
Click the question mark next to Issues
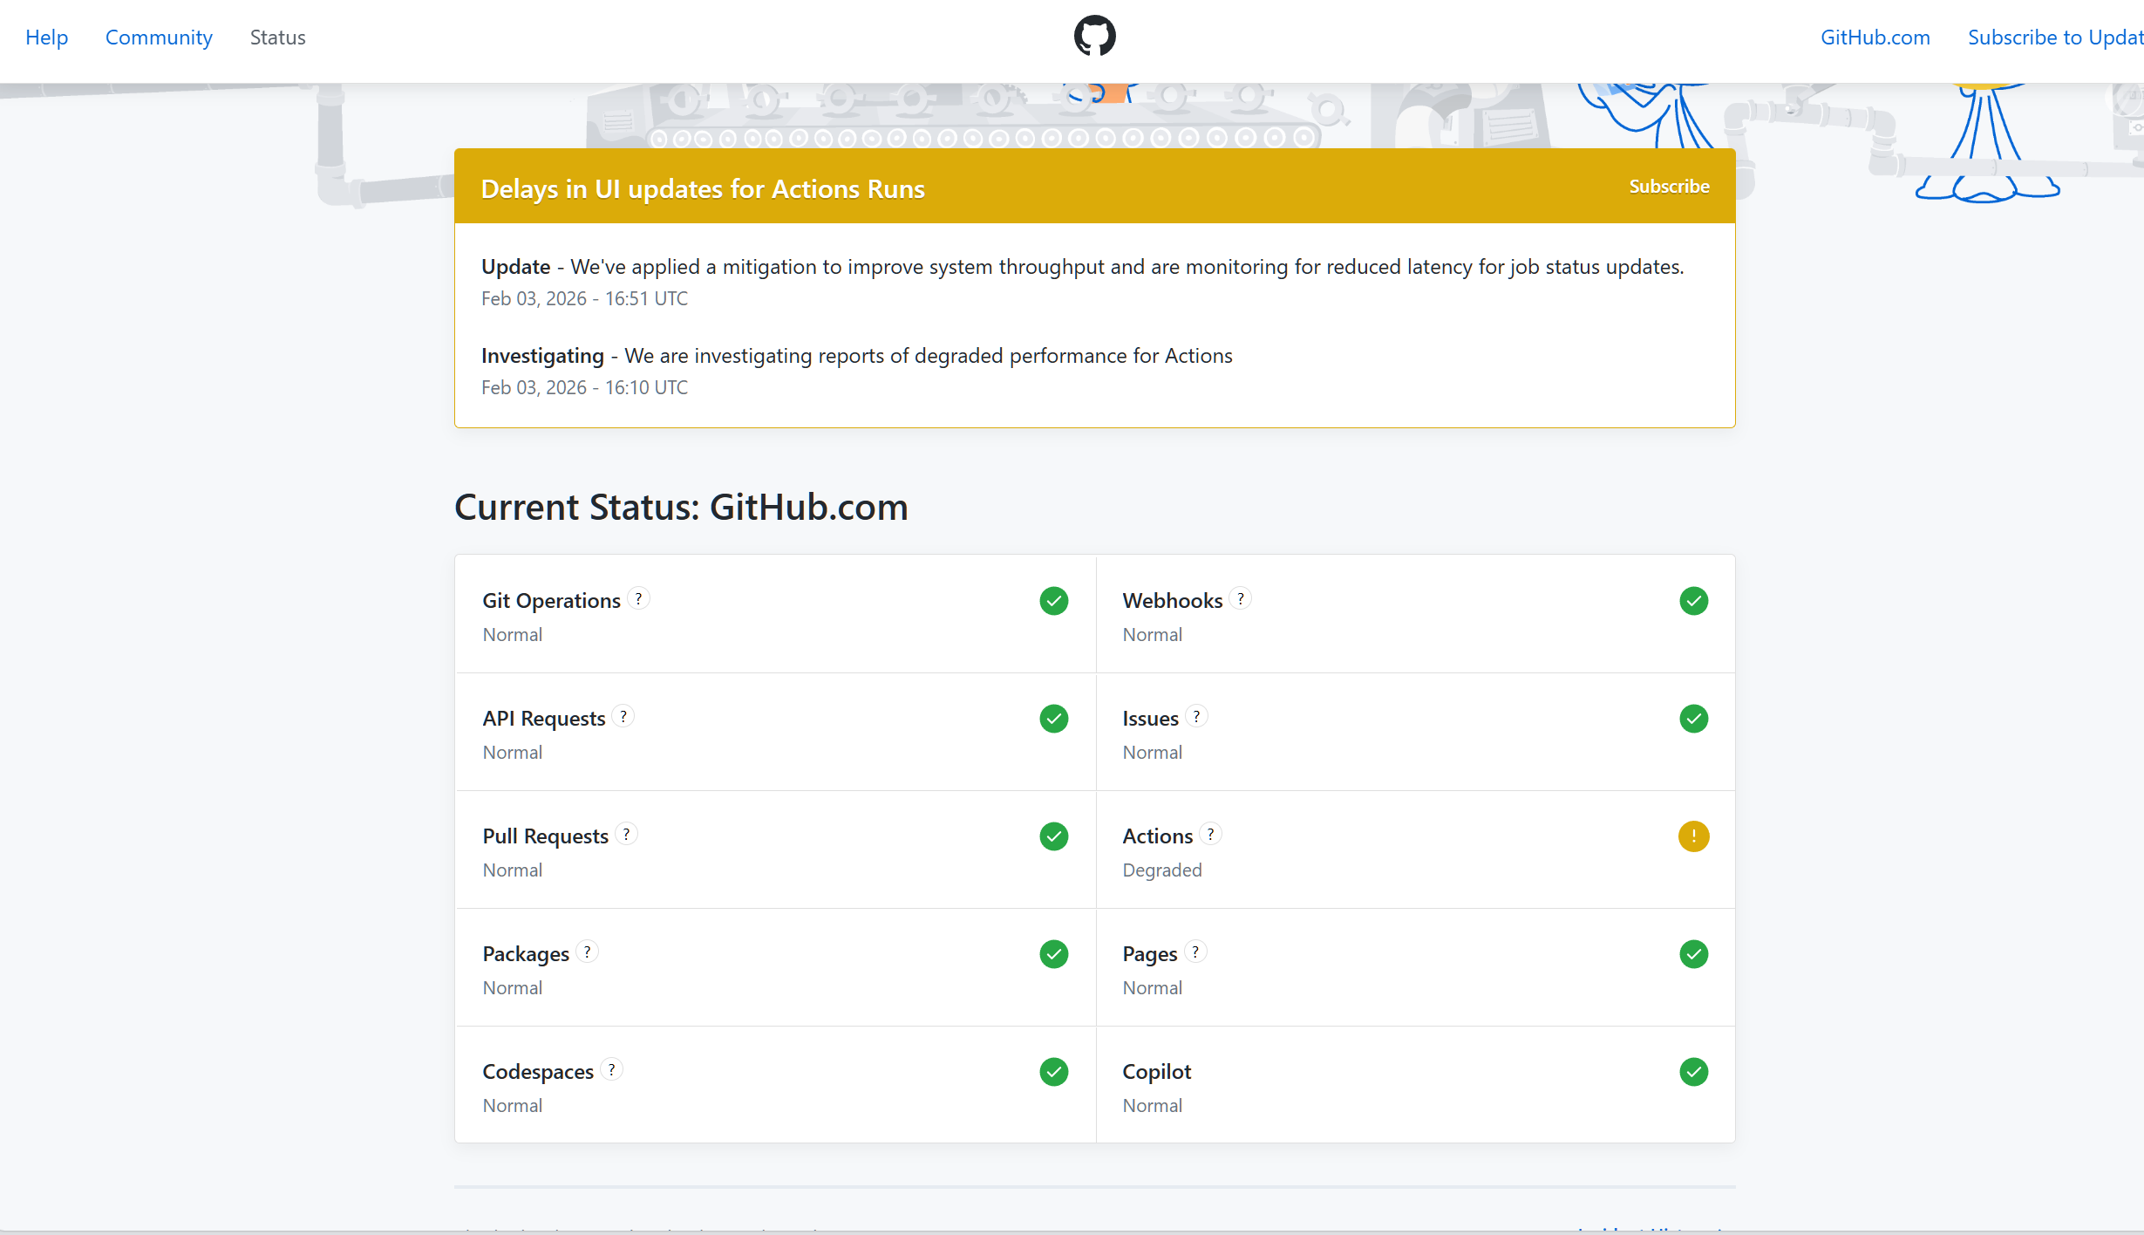[1196, 717]
